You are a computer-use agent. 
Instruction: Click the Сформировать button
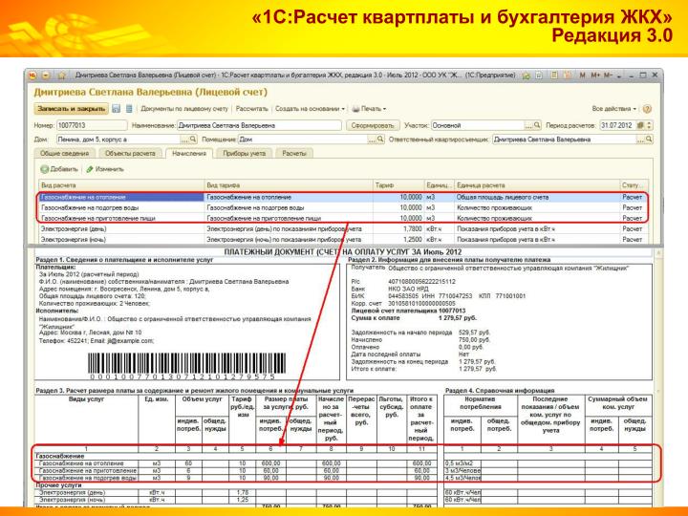click(x=373, y=125)
